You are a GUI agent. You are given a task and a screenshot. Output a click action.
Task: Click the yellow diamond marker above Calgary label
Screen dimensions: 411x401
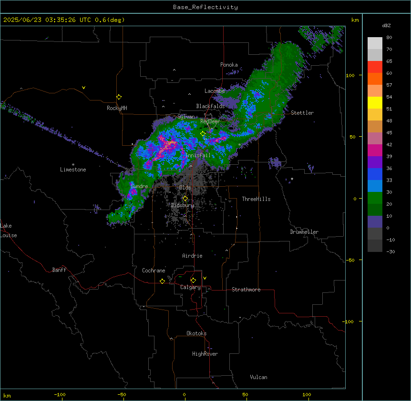[x=193, y=281]
